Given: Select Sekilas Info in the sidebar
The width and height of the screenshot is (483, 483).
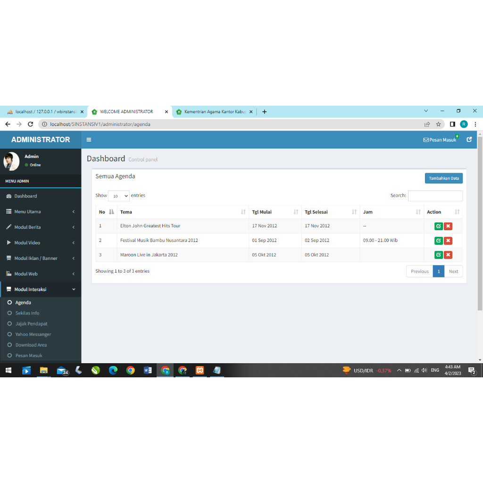Looking at the screenshot, I should pos(27,313).
